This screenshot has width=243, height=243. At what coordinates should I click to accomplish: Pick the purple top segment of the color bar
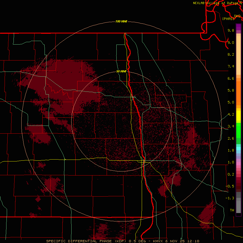238,27
